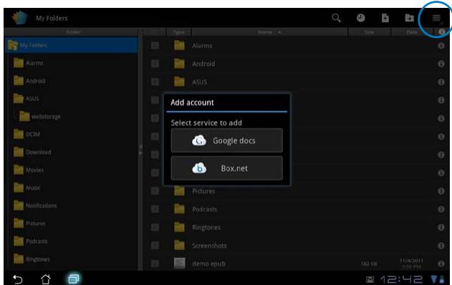Screen dimensions: 452x285
Task: Choose Google docs service
Action: tap(227, 140)
